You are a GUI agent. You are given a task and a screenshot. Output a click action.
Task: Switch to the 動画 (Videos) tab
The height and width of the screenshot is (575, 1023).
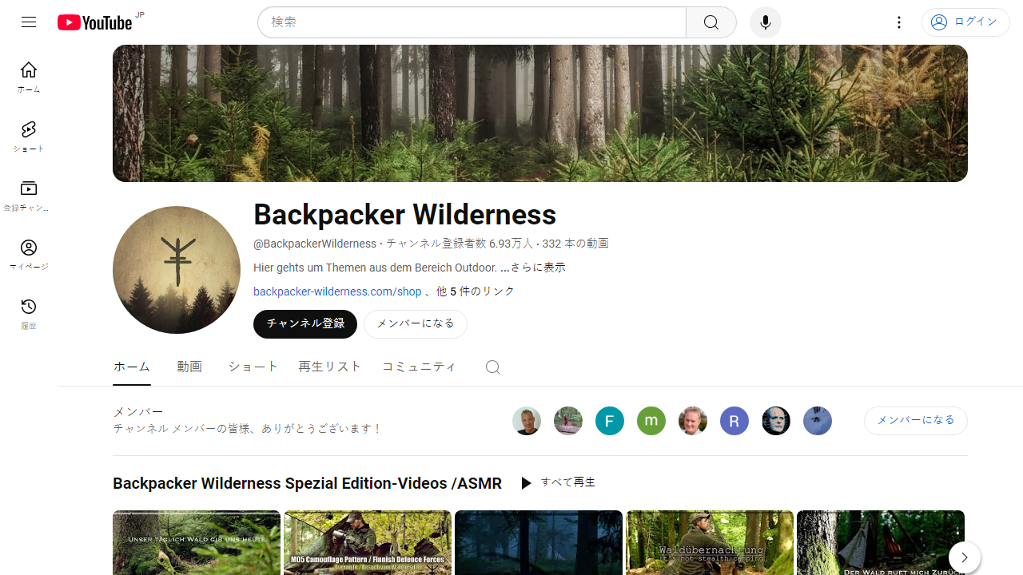click(189, 367)
